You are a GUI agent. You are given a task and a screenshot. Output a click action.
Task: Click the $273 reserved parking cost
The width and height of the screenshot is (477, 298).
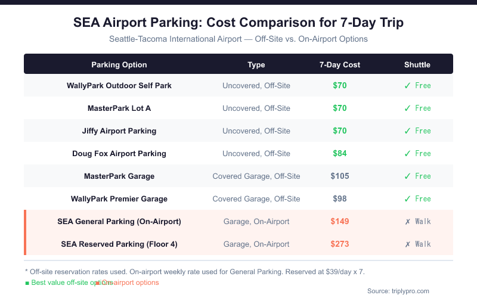pos(340,244)
